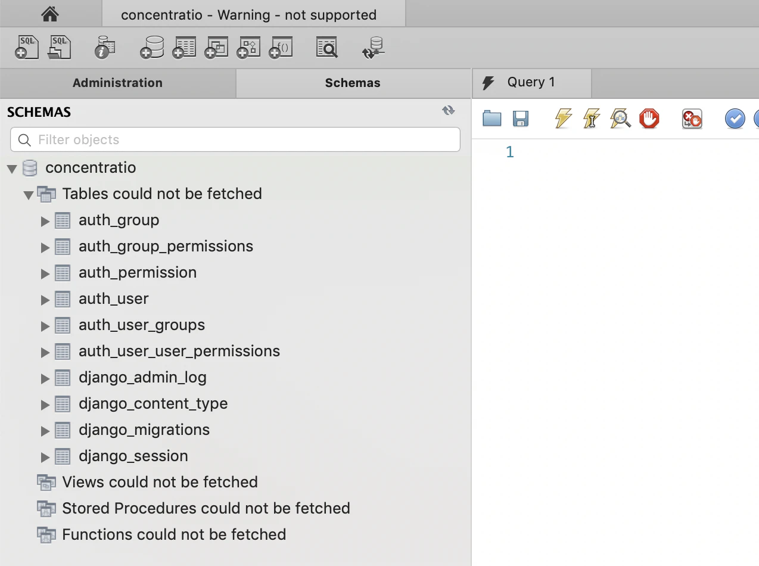Stop the running query
The height and width of the screenshot is (566, 759).
(x=649, y=119)
